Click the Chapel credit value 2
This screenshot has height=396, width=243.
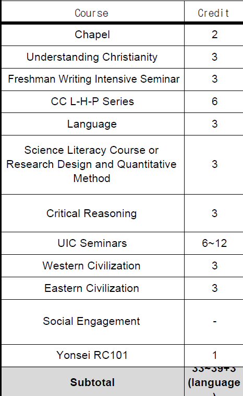214,35
